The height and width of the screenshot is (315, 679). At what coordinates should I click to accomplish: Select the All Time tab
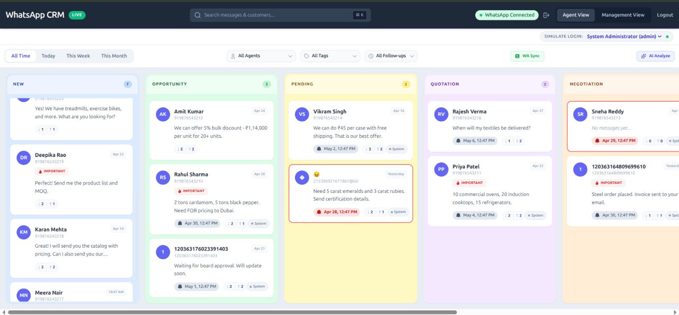click(21, 56)
